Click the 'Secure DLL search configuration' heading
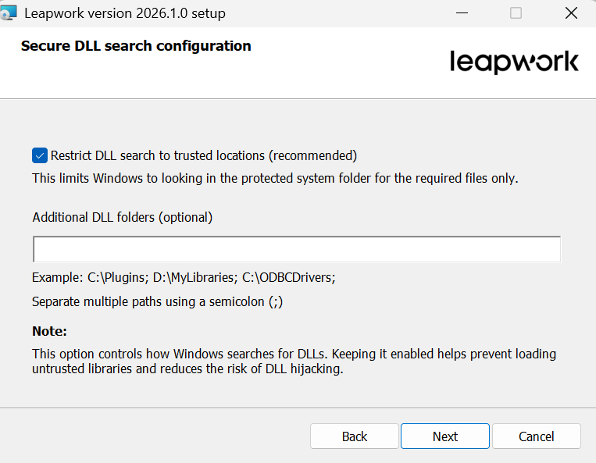The image size is (596, 463). tap(136, 46)
